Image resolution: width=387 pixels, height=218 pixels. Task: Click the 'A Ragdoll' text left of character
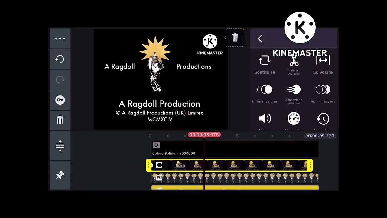[x=119, y=67]
